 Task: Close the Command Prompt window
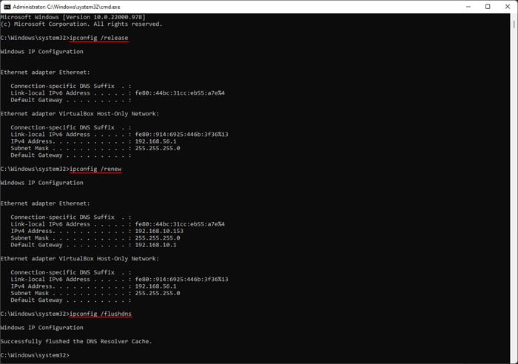coord(508,7)
